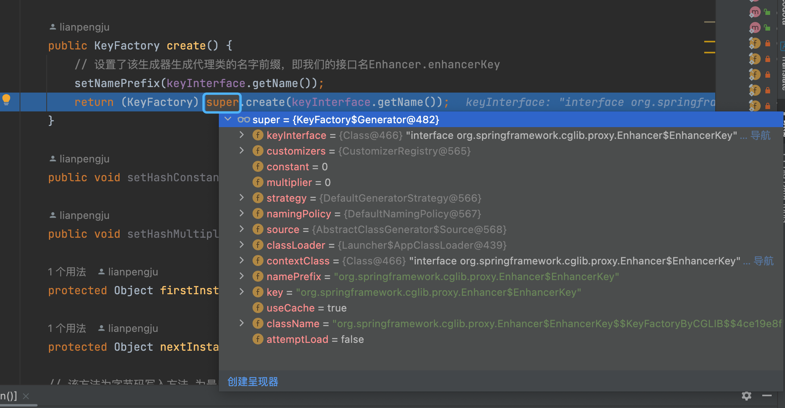The image size is (785, 408).
Task: Expand the key field
Action: tap(242, 292)
